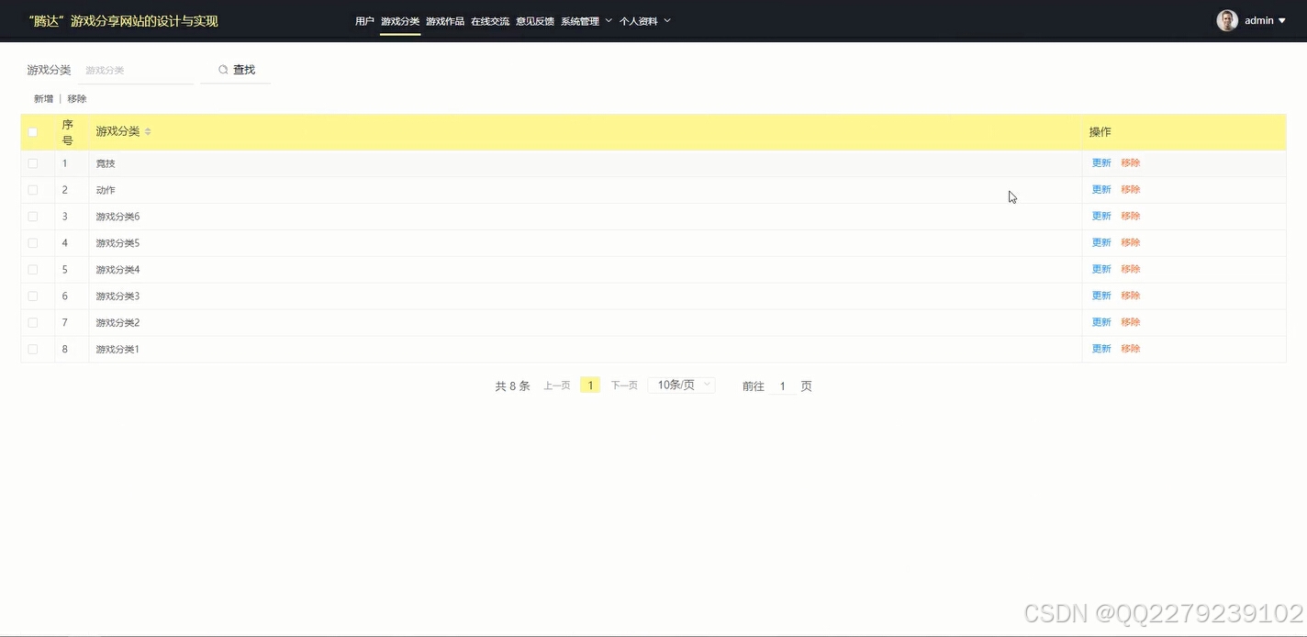Switch to the 游戏作品 section
This screenshot has width=1307, height=637.
tap(445, 20)
